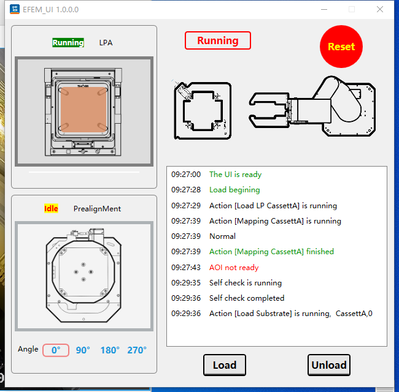Viewport: 399px width, 392px height.
Task: Click log entry 'Self check completed'
Action: (247, 298)
